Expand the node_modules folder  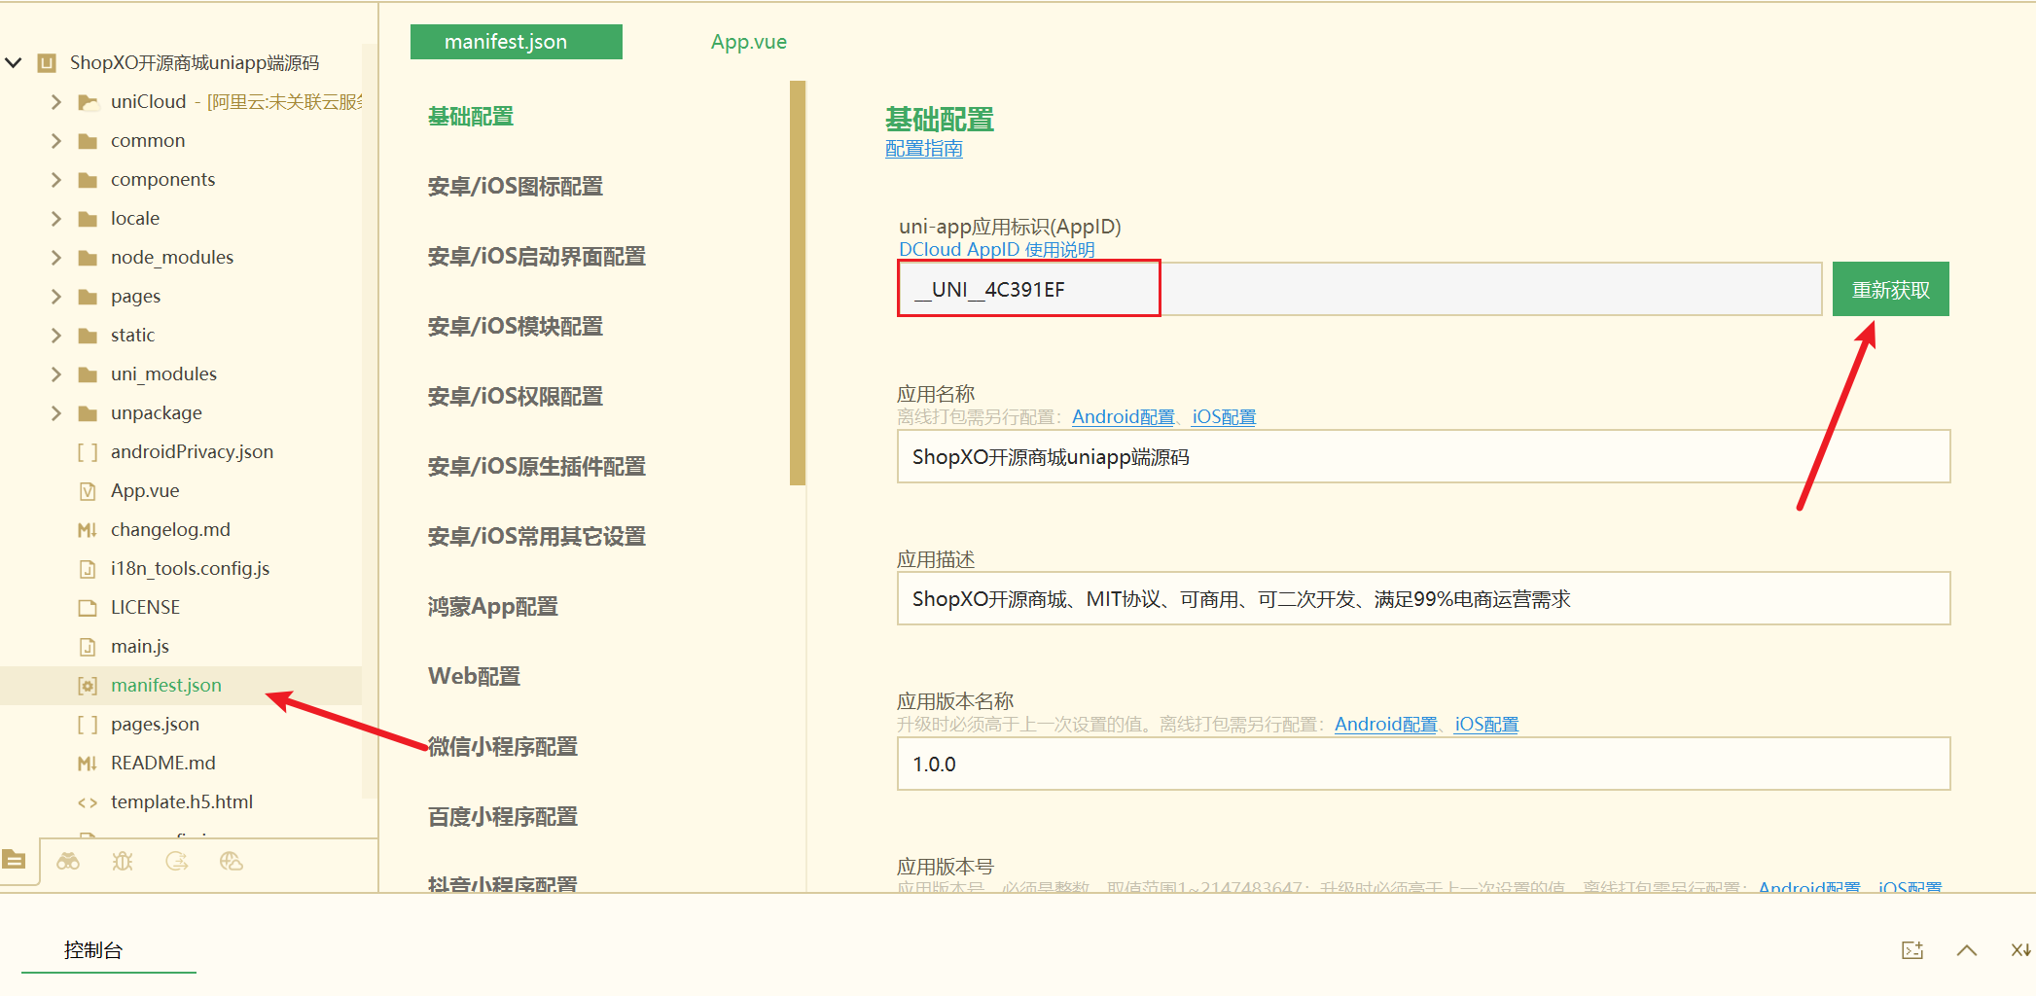pos(55,258)
